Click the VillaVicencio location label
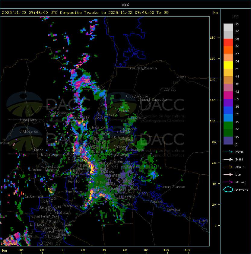Image resolution: width=251 pixels, height=254 pixels. (61, 113)
